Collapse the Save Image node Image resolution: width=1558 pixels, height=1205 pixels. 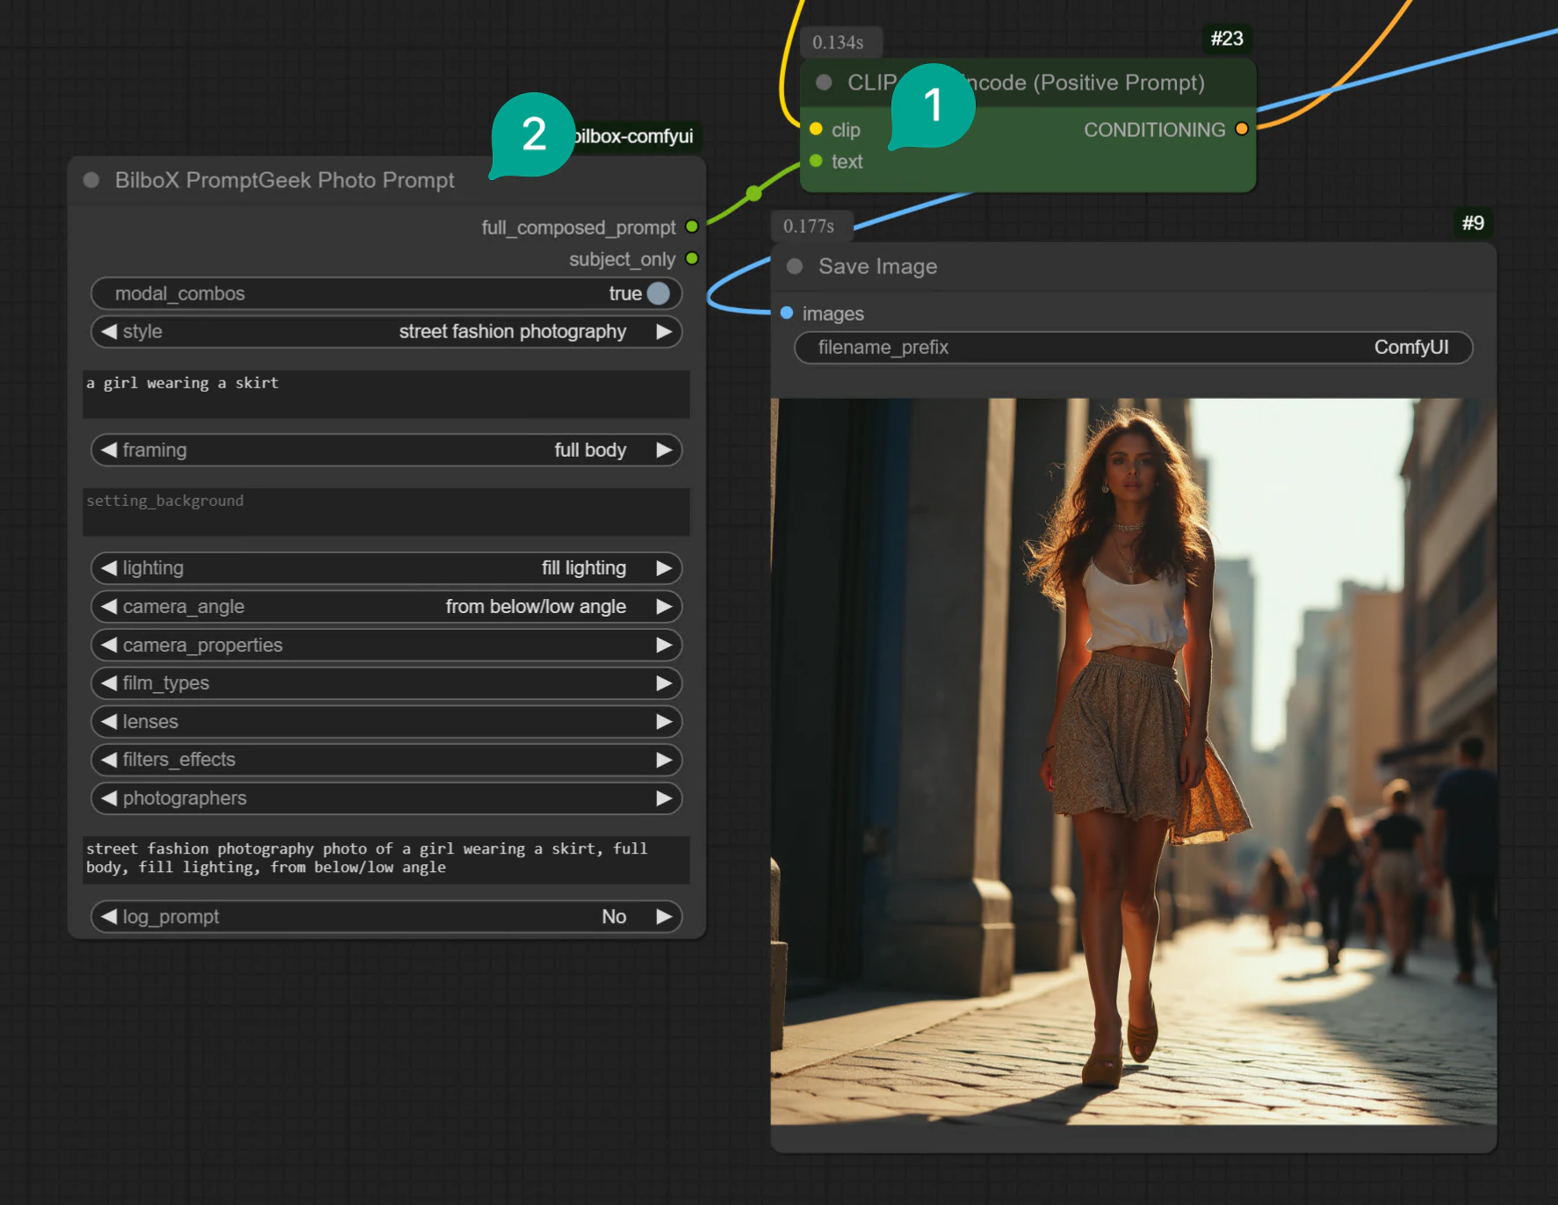coord(795,266)
